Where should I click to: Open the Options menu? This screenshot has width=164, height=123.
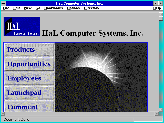coord(74,8)
